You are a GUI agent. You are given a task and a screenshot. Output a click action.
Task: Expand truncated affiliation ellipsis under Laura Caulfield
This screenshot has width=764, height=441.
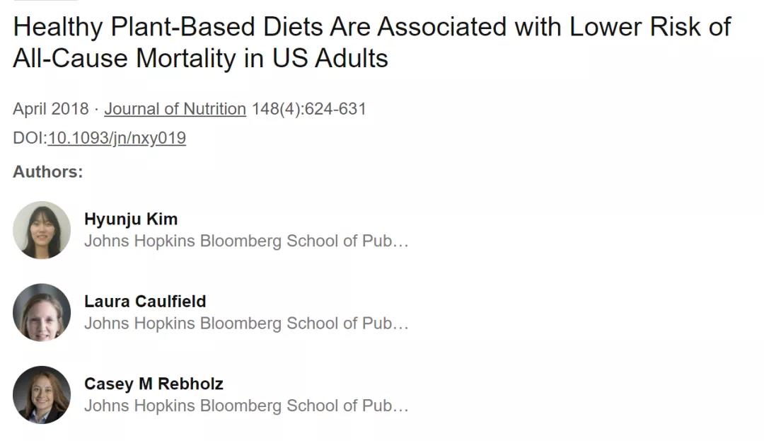click(x=400, y=326)
